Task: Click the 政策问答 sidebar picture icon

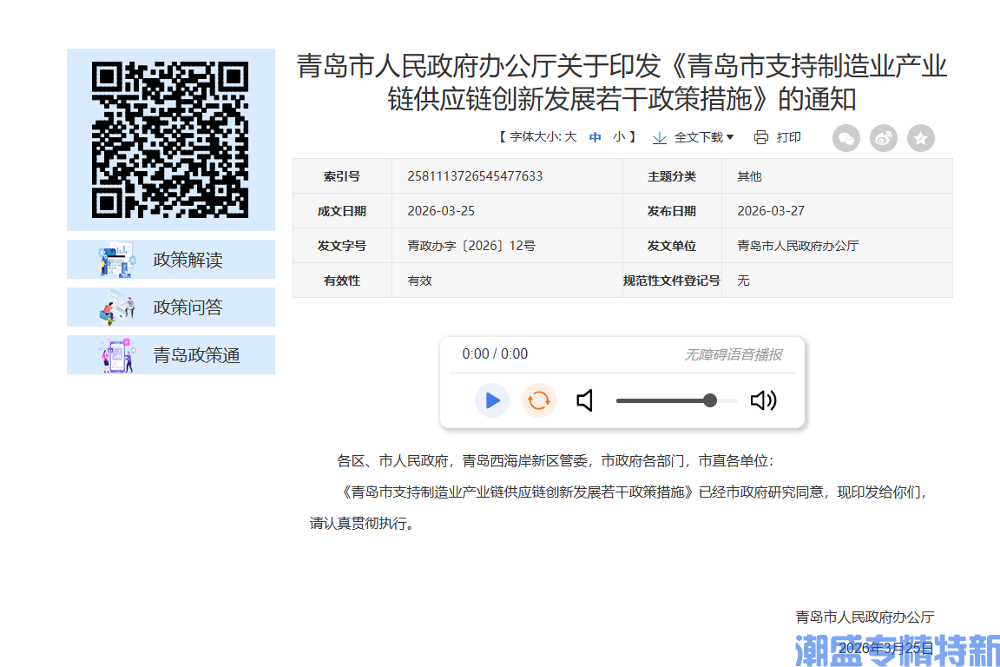Action: (115, 307)
